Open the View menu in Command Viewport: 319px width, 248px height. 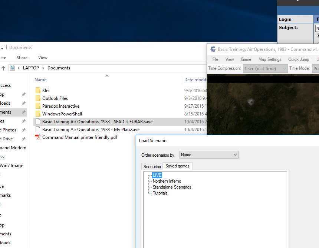pos(230,59)
